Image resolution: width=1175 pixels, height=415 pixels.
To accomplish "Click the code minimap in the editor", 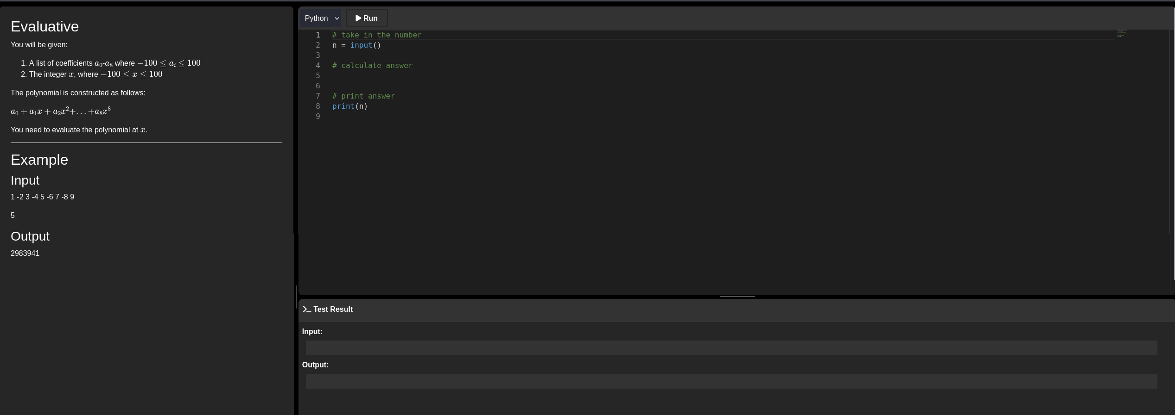I will (1121, 33).
